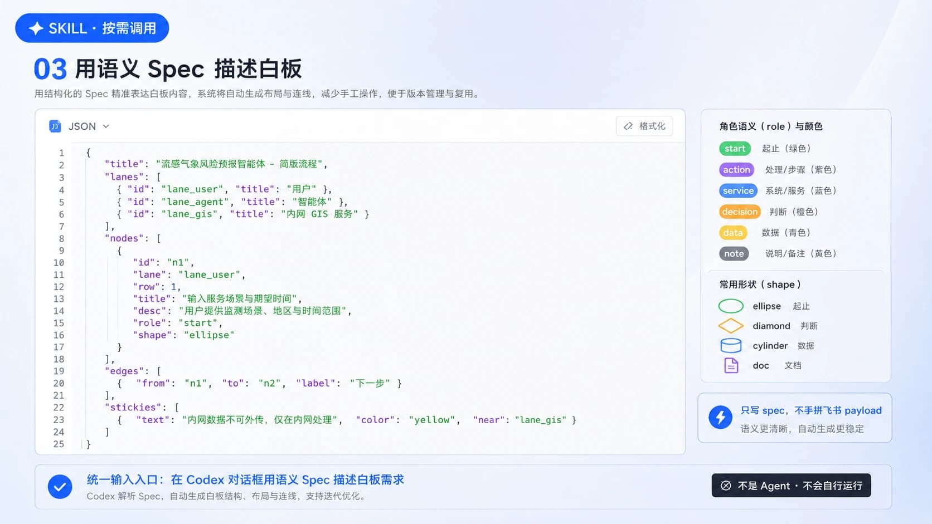The height and width of the screenshot is (524, 932).
Task: Click the "start" role value on line 15
Action: (198, 323)
